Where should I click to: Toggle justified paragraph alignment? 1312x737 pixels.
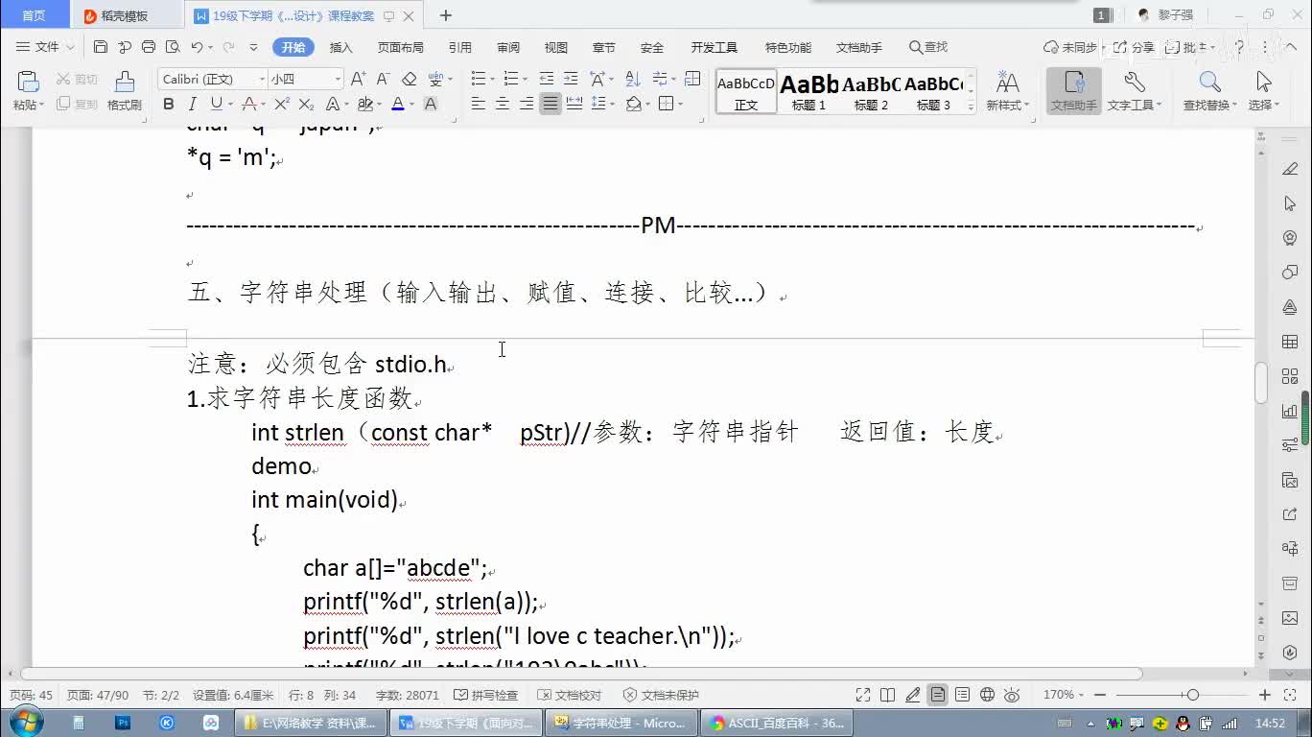coord(550,104)
